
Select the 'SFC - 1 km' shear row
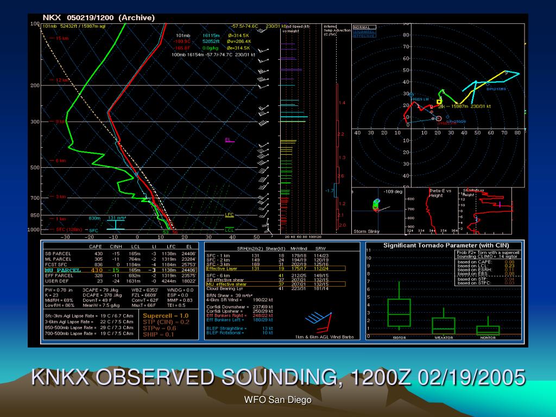[x=268, y=256]
